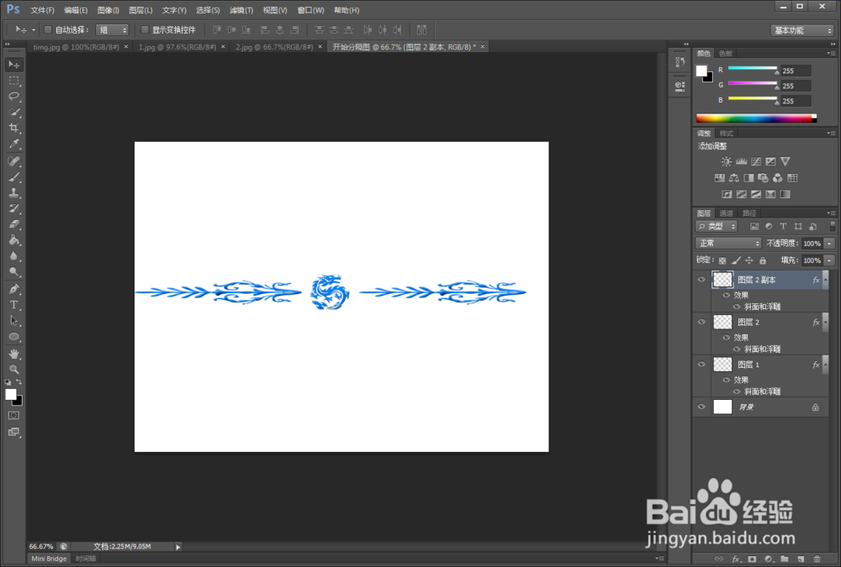Add Brightness/Contrast adjustment icon

[x=727, y=161]
